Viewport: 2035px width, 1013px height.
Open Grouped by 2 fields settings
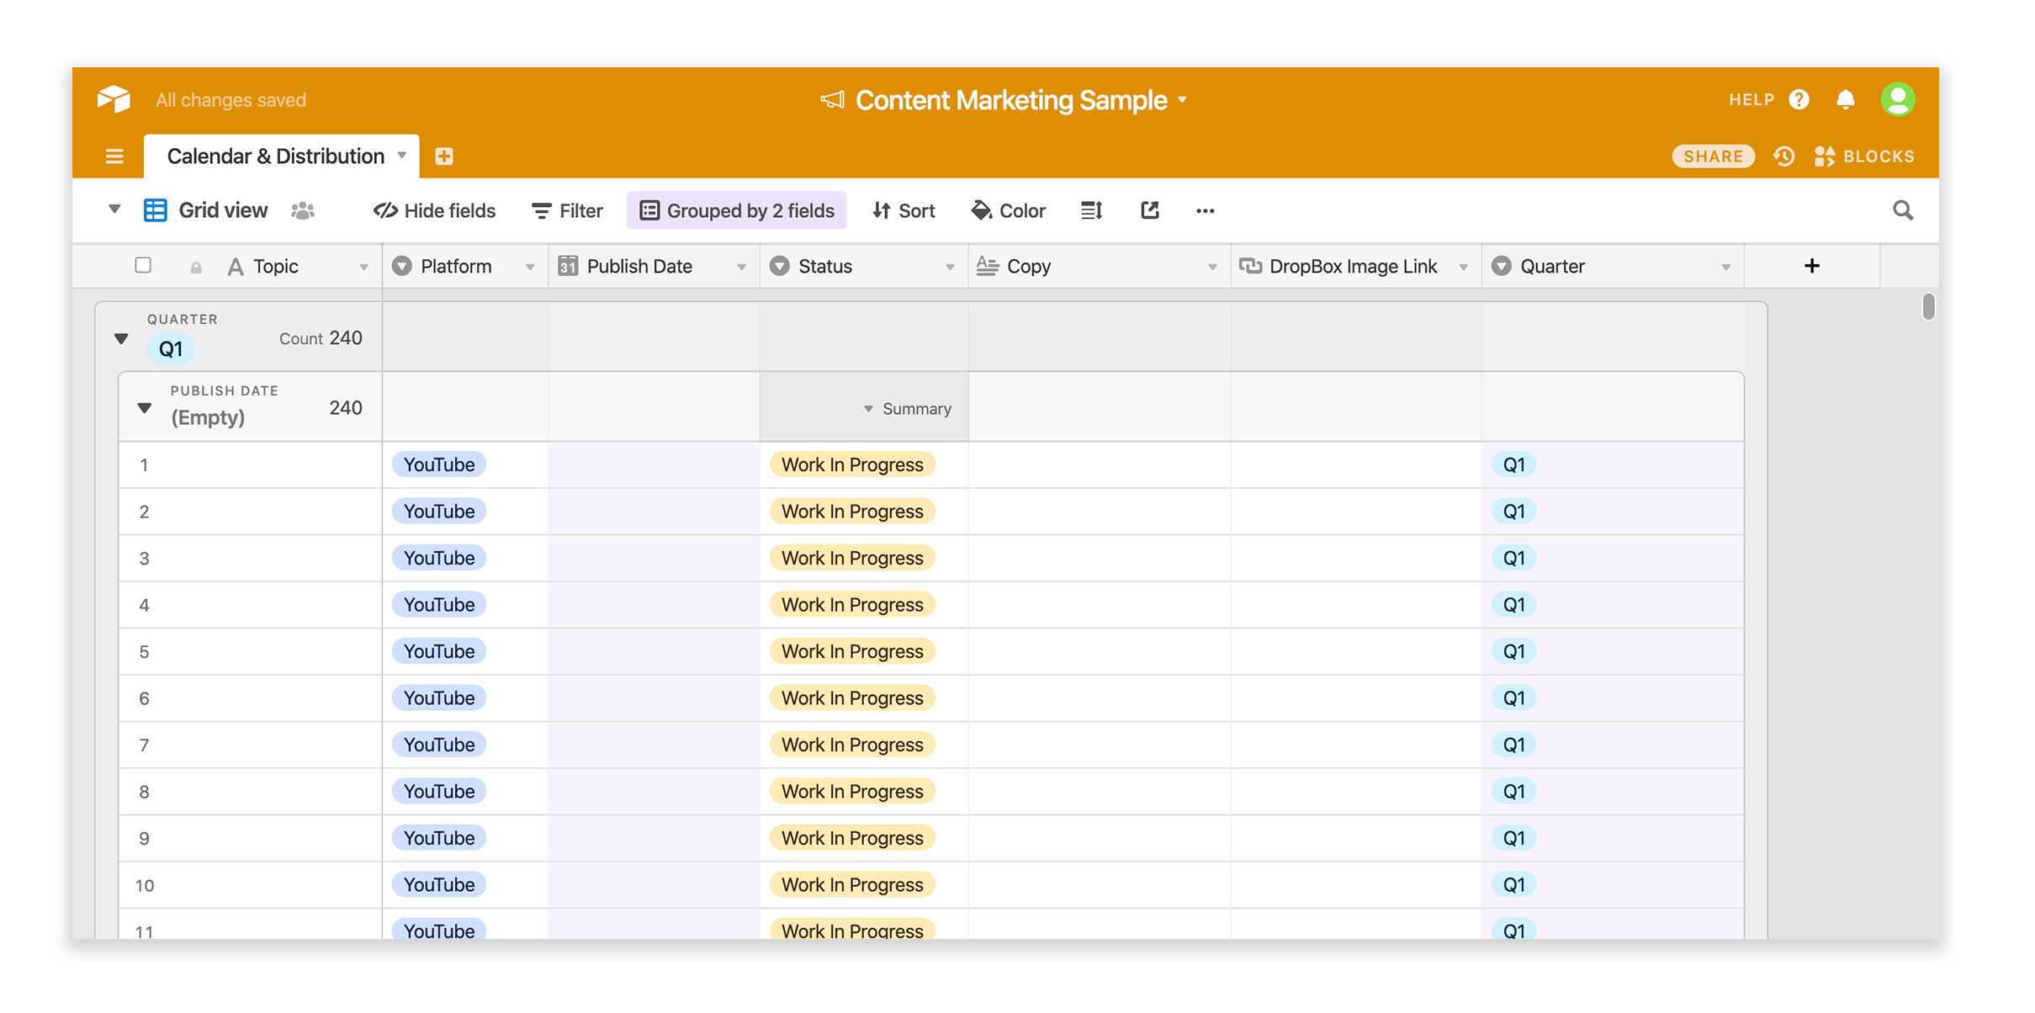point(736,210)
